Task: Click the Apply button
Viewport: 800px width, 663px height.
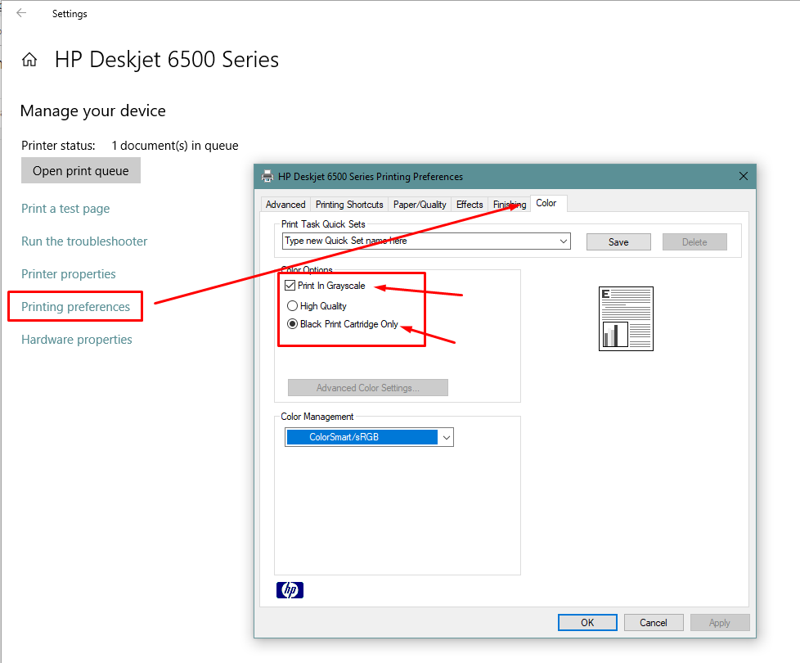Action: 719,623
